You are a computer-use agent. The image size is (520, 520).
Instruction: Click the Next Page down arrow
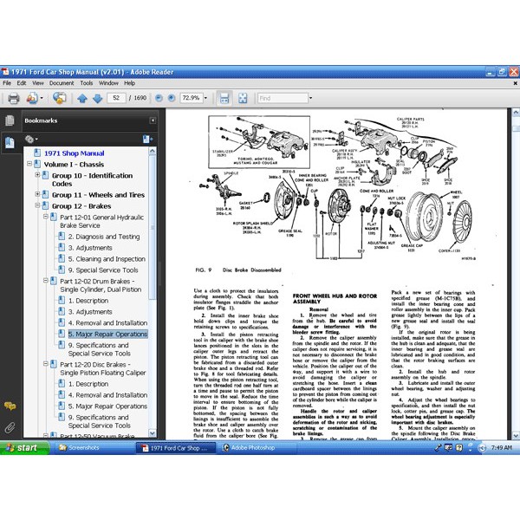[97, 98]
